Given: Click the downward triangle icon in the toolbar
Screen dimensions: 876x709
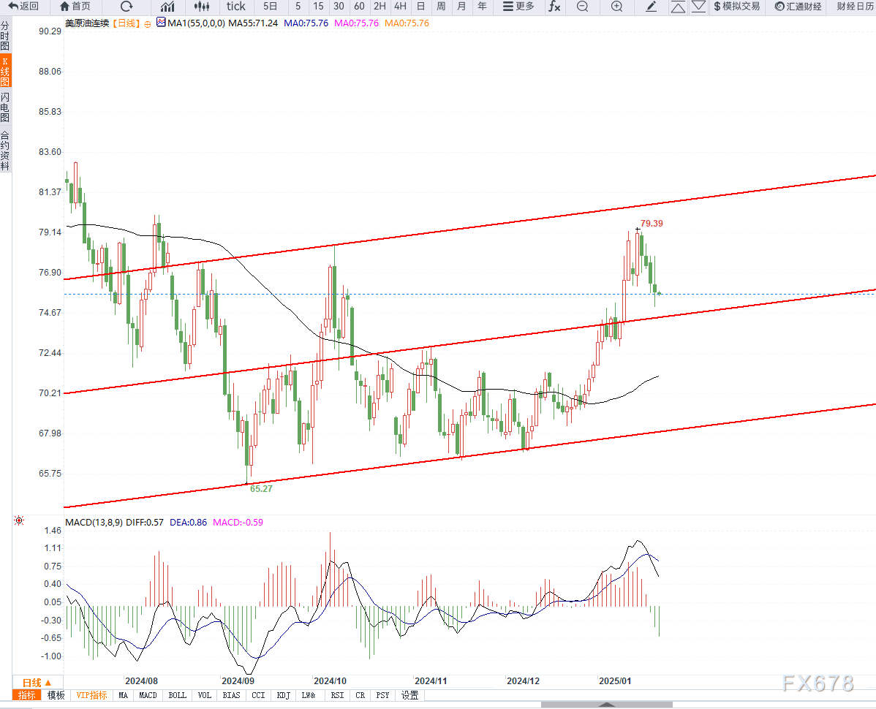Looking at the screenshot, I should click(698, 7).
